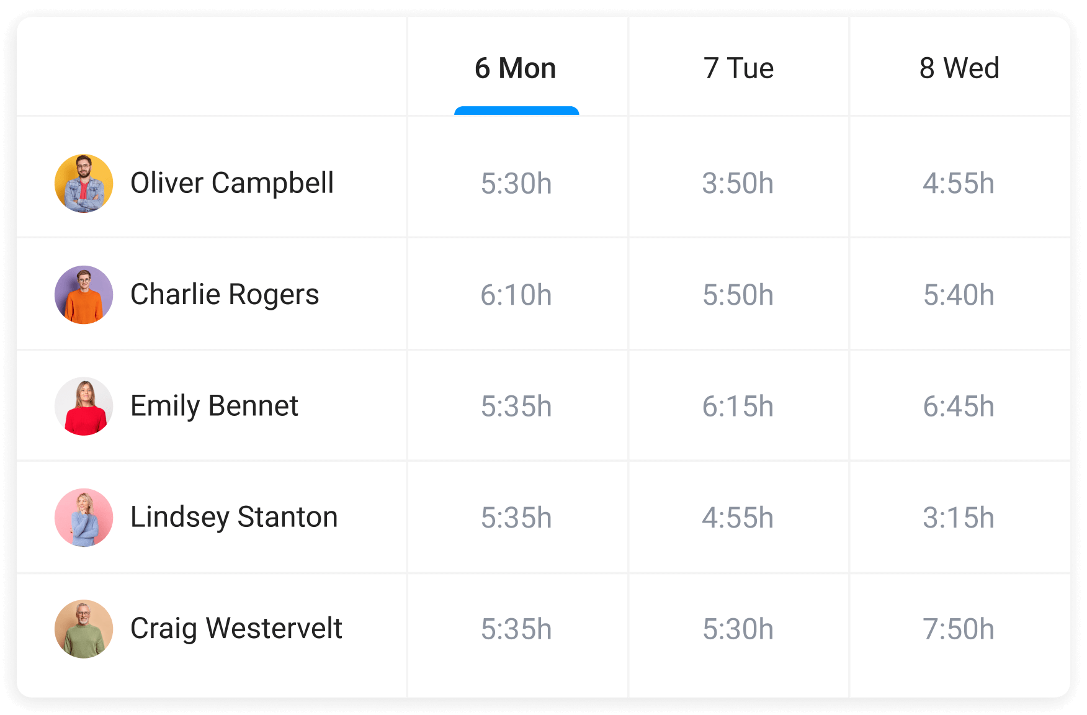Viewport: 1087px width, 715px height.
Task: Click the blue indicator under 6 Mon
Action: [x=516, y=112]
